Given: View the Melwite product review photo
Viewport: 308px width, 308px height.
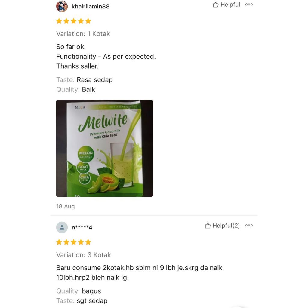Looking at the screenshot, I should pos(104,148).
